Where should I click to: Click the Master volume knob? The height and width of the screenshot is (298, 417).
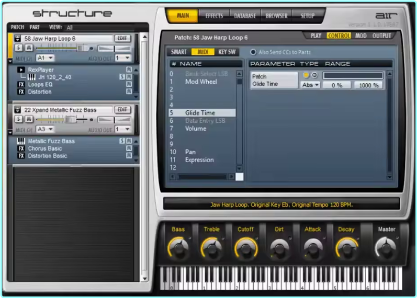(x=386, y=248)
